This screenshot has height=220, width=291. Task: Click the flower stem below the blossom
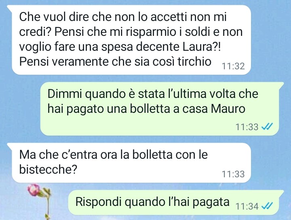coord(48,206)
